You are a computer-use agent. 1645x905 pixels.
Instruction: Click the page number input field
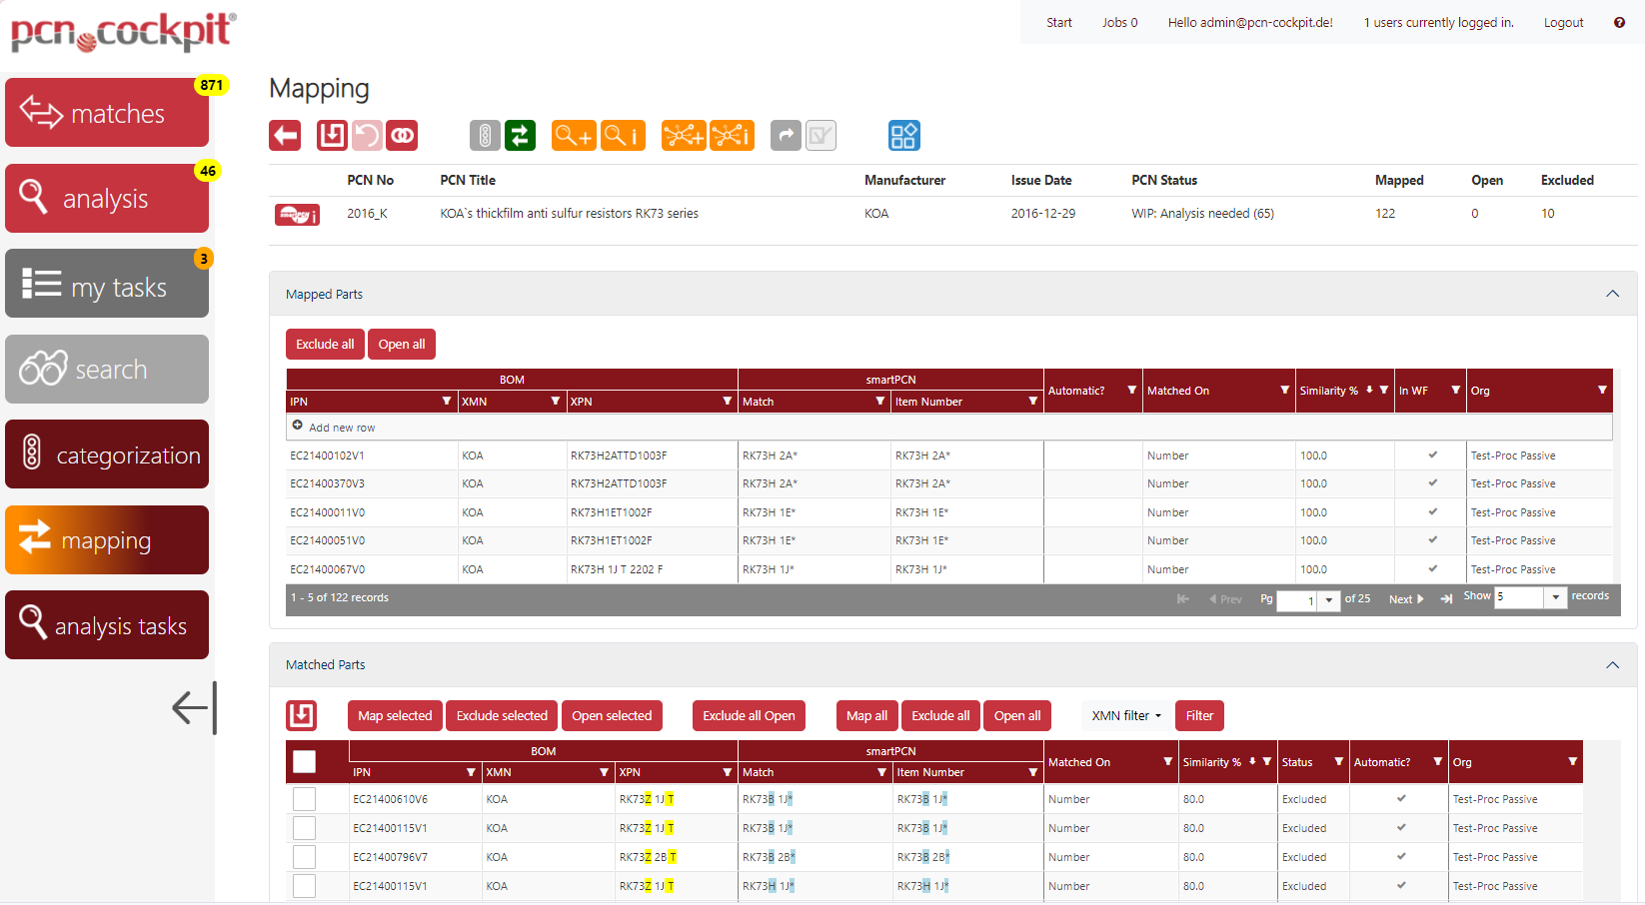(x=1297, y=600)
